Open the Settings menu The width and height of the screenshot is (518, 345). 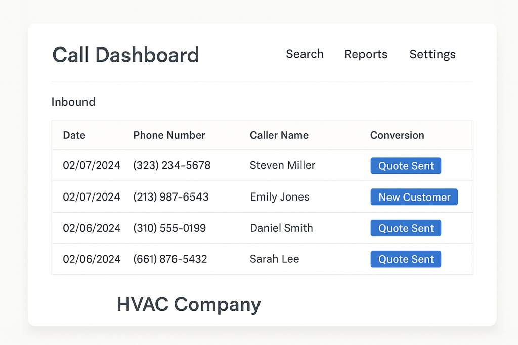[x=433, y=54]
